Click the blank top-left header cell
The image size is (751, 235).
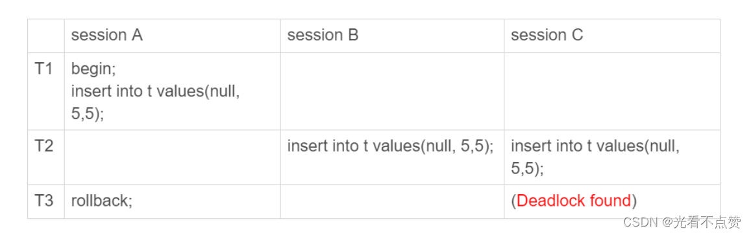click(x=46, y=36)
